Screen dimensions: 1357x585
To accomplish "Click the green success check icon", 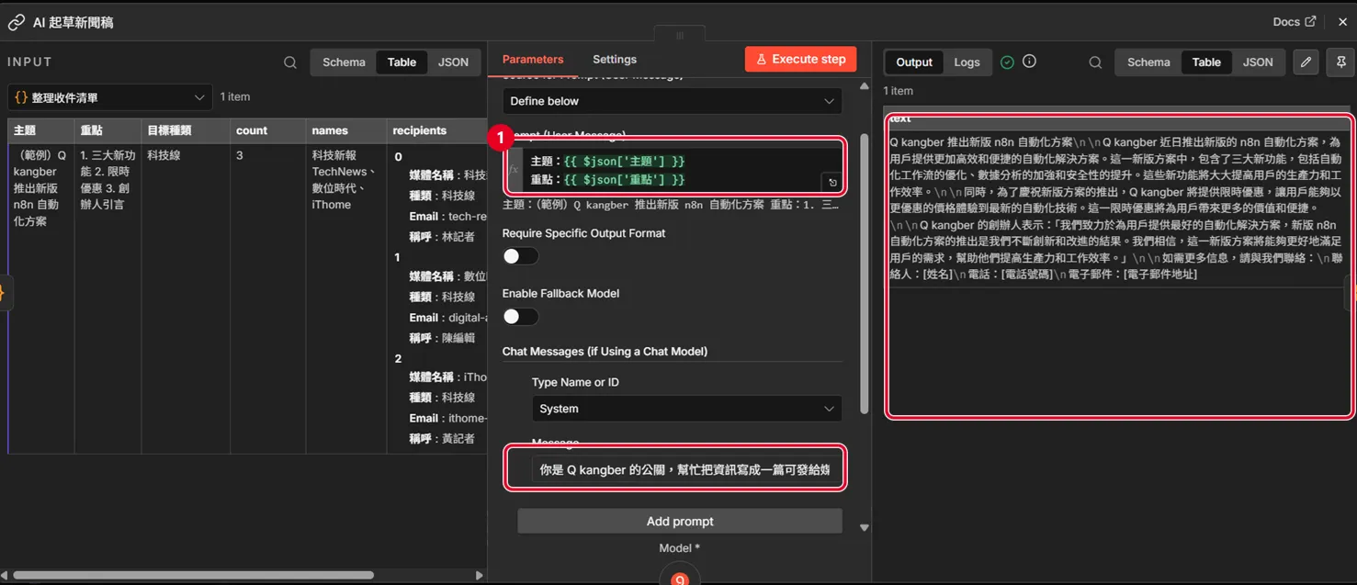I will coord(1007,62).
